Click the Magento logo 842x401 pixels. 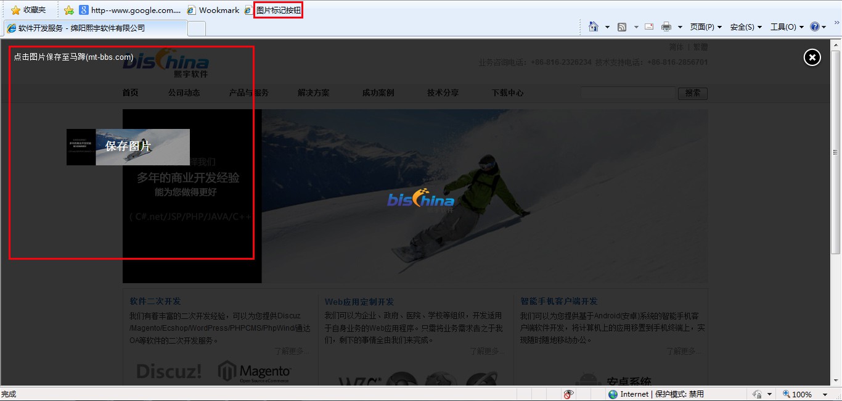click(x=255, y=372)
